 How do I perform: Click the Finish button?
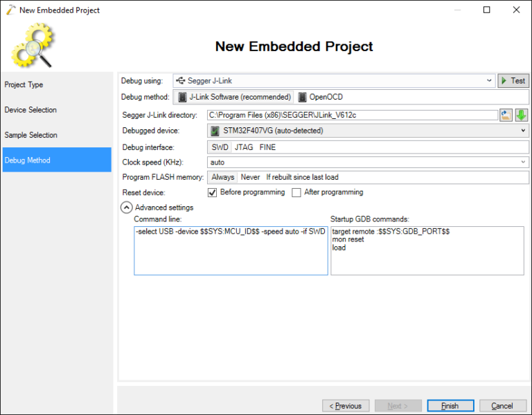click(x=450, y=406)
